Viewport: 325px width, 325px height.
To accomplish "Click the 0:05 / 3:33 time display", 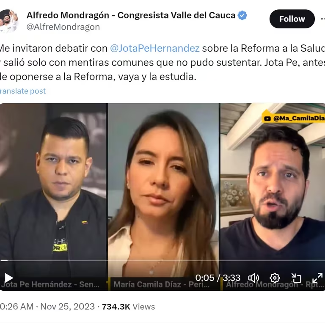I will coord(218,278).
